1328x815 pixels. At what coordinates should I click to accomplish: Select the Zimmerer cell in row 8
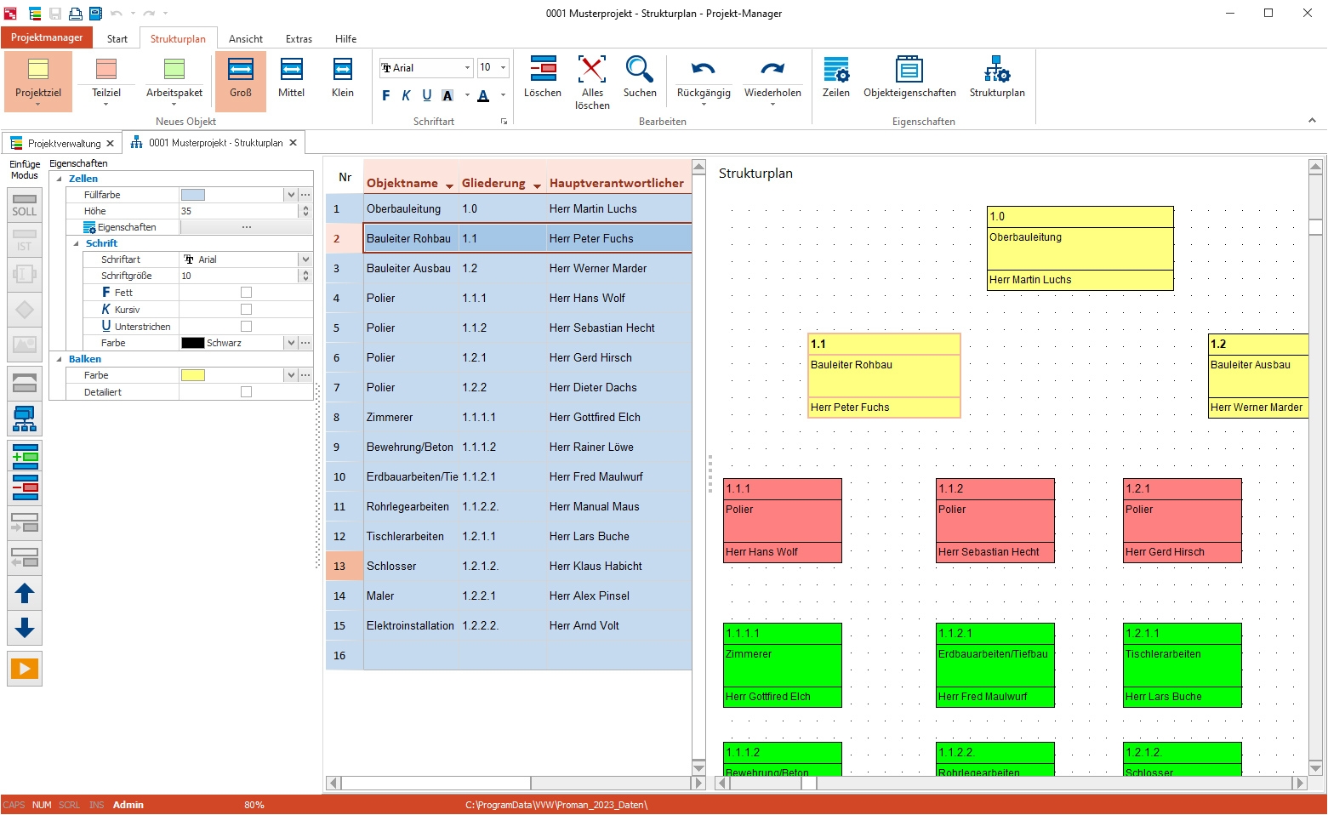click(411, 418)
